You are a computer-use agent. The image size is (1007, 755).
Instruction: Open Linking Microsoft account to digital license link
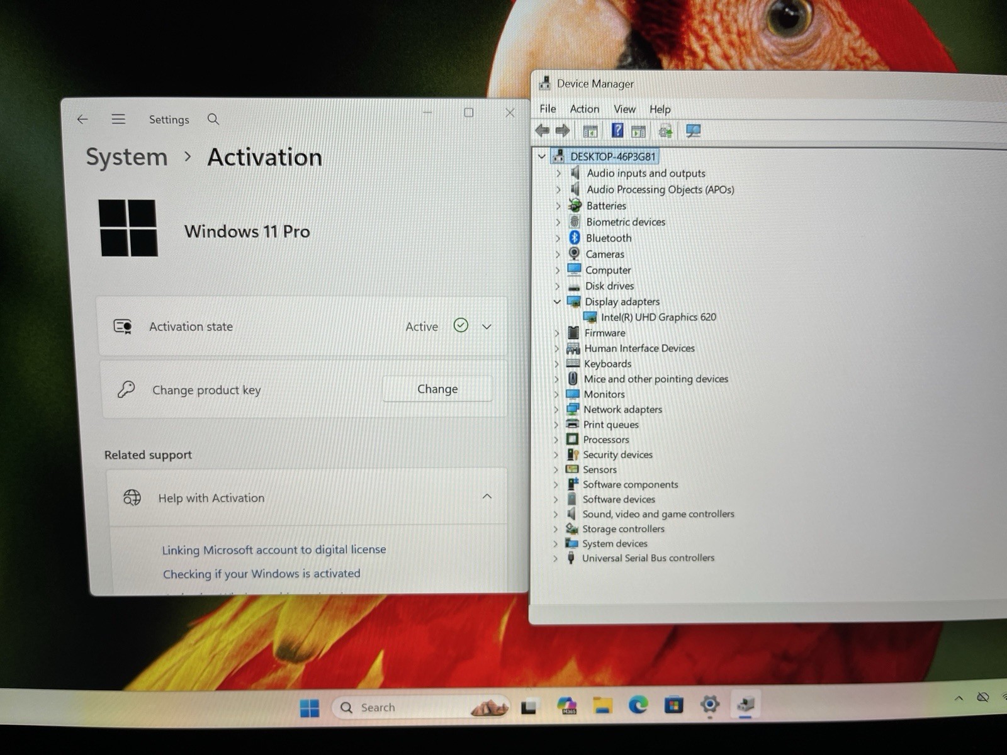pyautogui.click(x=274, y=549)
